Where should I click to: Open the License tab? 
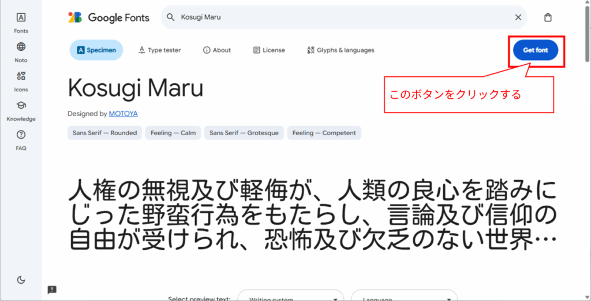point(269,50)
